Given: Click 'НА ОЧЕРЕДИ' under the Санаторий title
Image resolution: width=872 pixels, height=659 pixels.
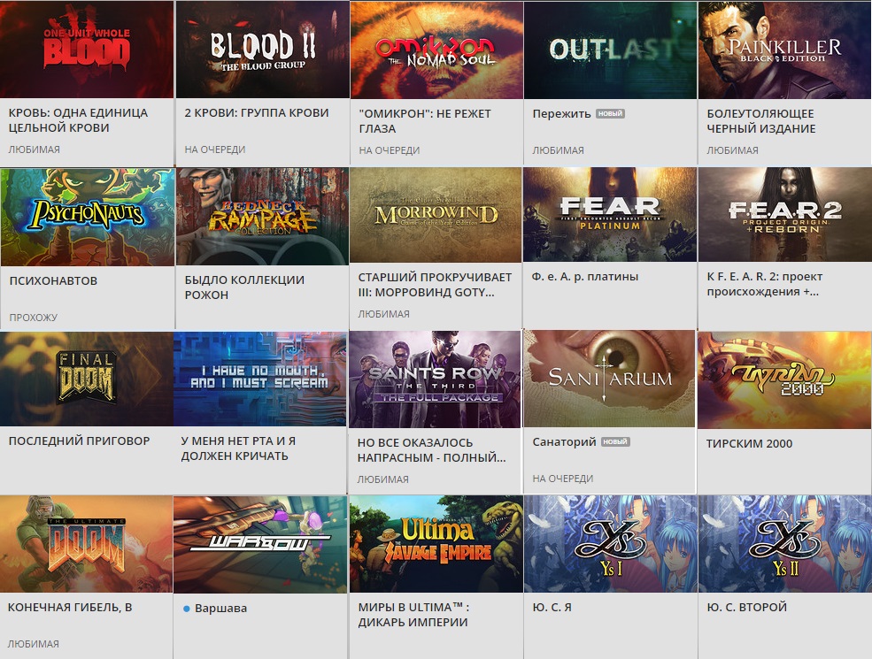Looking at the screenshot, I should pos(563,479).
